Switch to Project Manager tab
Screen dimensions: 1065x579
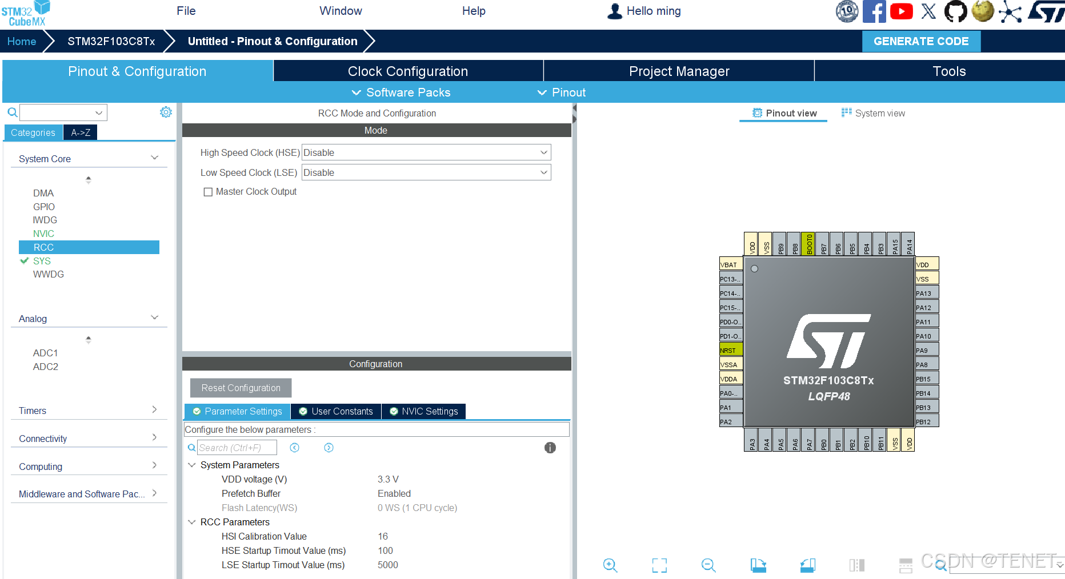(679, 71)
